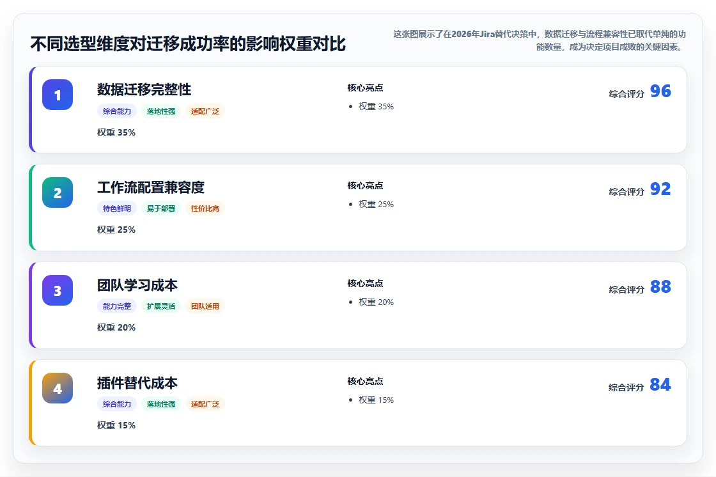Image resolution: width=716 pixels, height=477 pixels.
Task: Click 综合评分 label beside 88
Action: point(626,290)
